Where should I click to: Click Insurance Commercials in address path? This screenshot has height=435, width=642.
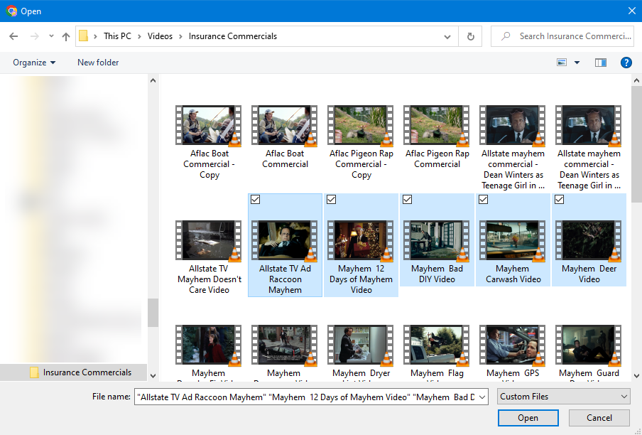(x=232, y=36)
